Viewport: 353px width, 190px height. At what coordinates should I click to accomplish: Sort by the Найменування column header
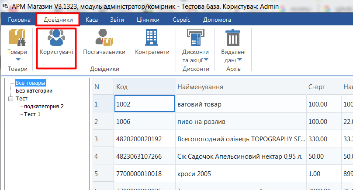(x=241, y=87)
